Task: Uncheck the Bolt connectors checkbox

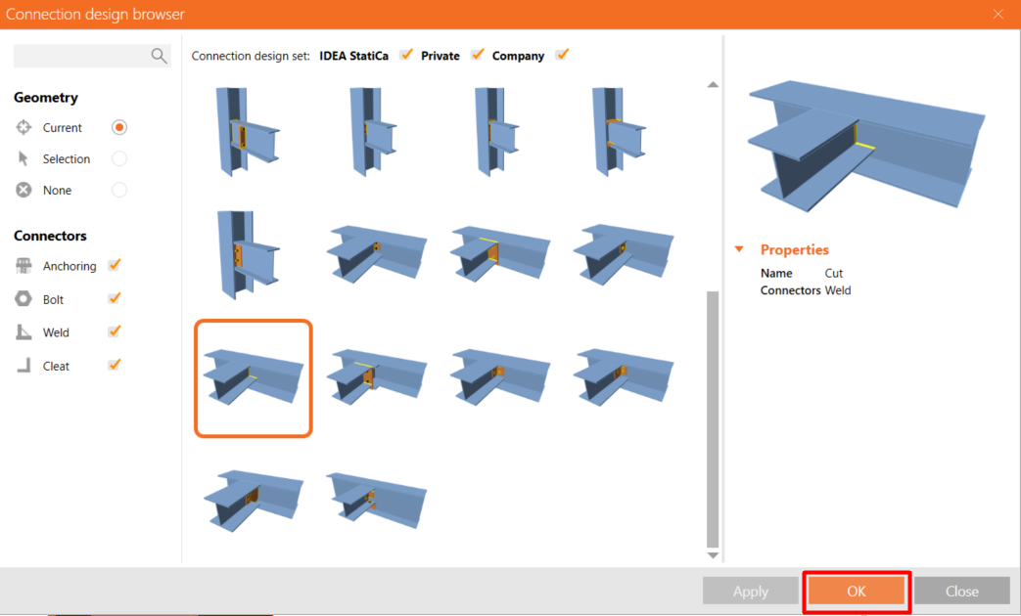Action: pos(115,298)
